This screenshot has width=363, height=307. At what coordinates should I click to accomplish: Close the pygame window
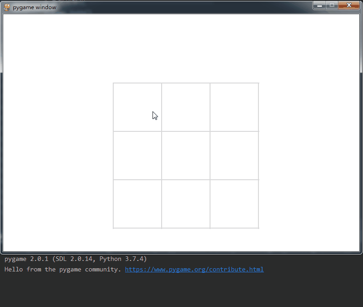point(349,5)
